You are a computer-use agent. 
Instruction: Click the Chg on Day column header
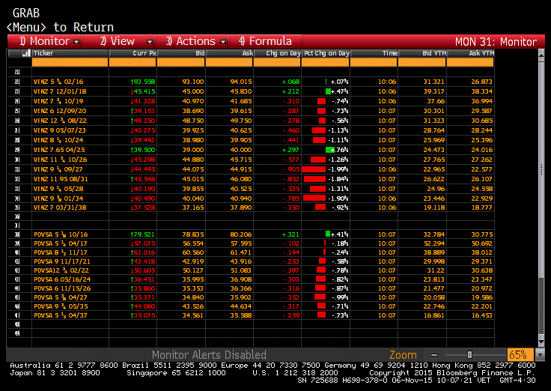pos(277,53)
